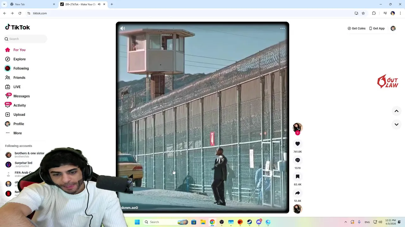Open a new browser tab with plus

pyautogui.click(x=112, y=4)
